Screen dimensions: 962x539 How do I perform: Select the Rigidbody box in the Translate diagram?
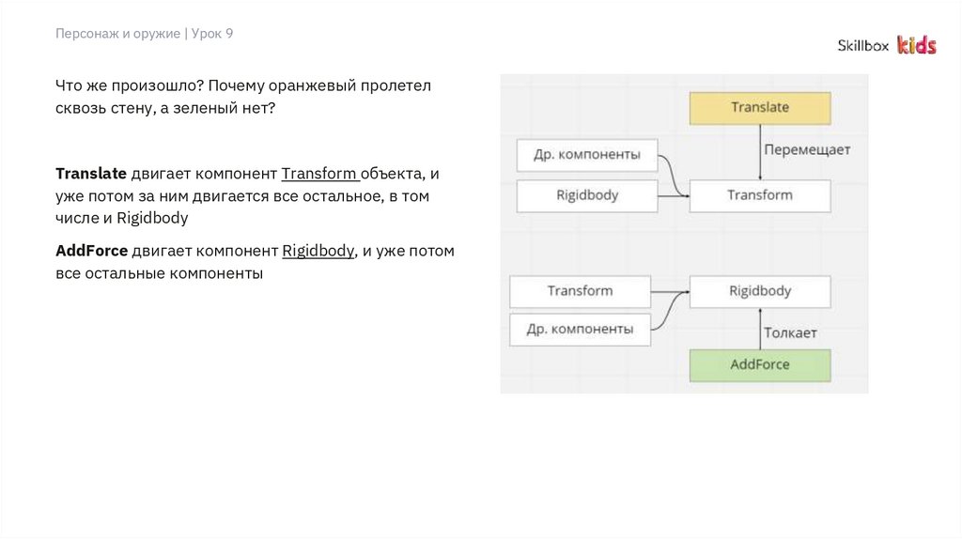(x=588, y=195)
